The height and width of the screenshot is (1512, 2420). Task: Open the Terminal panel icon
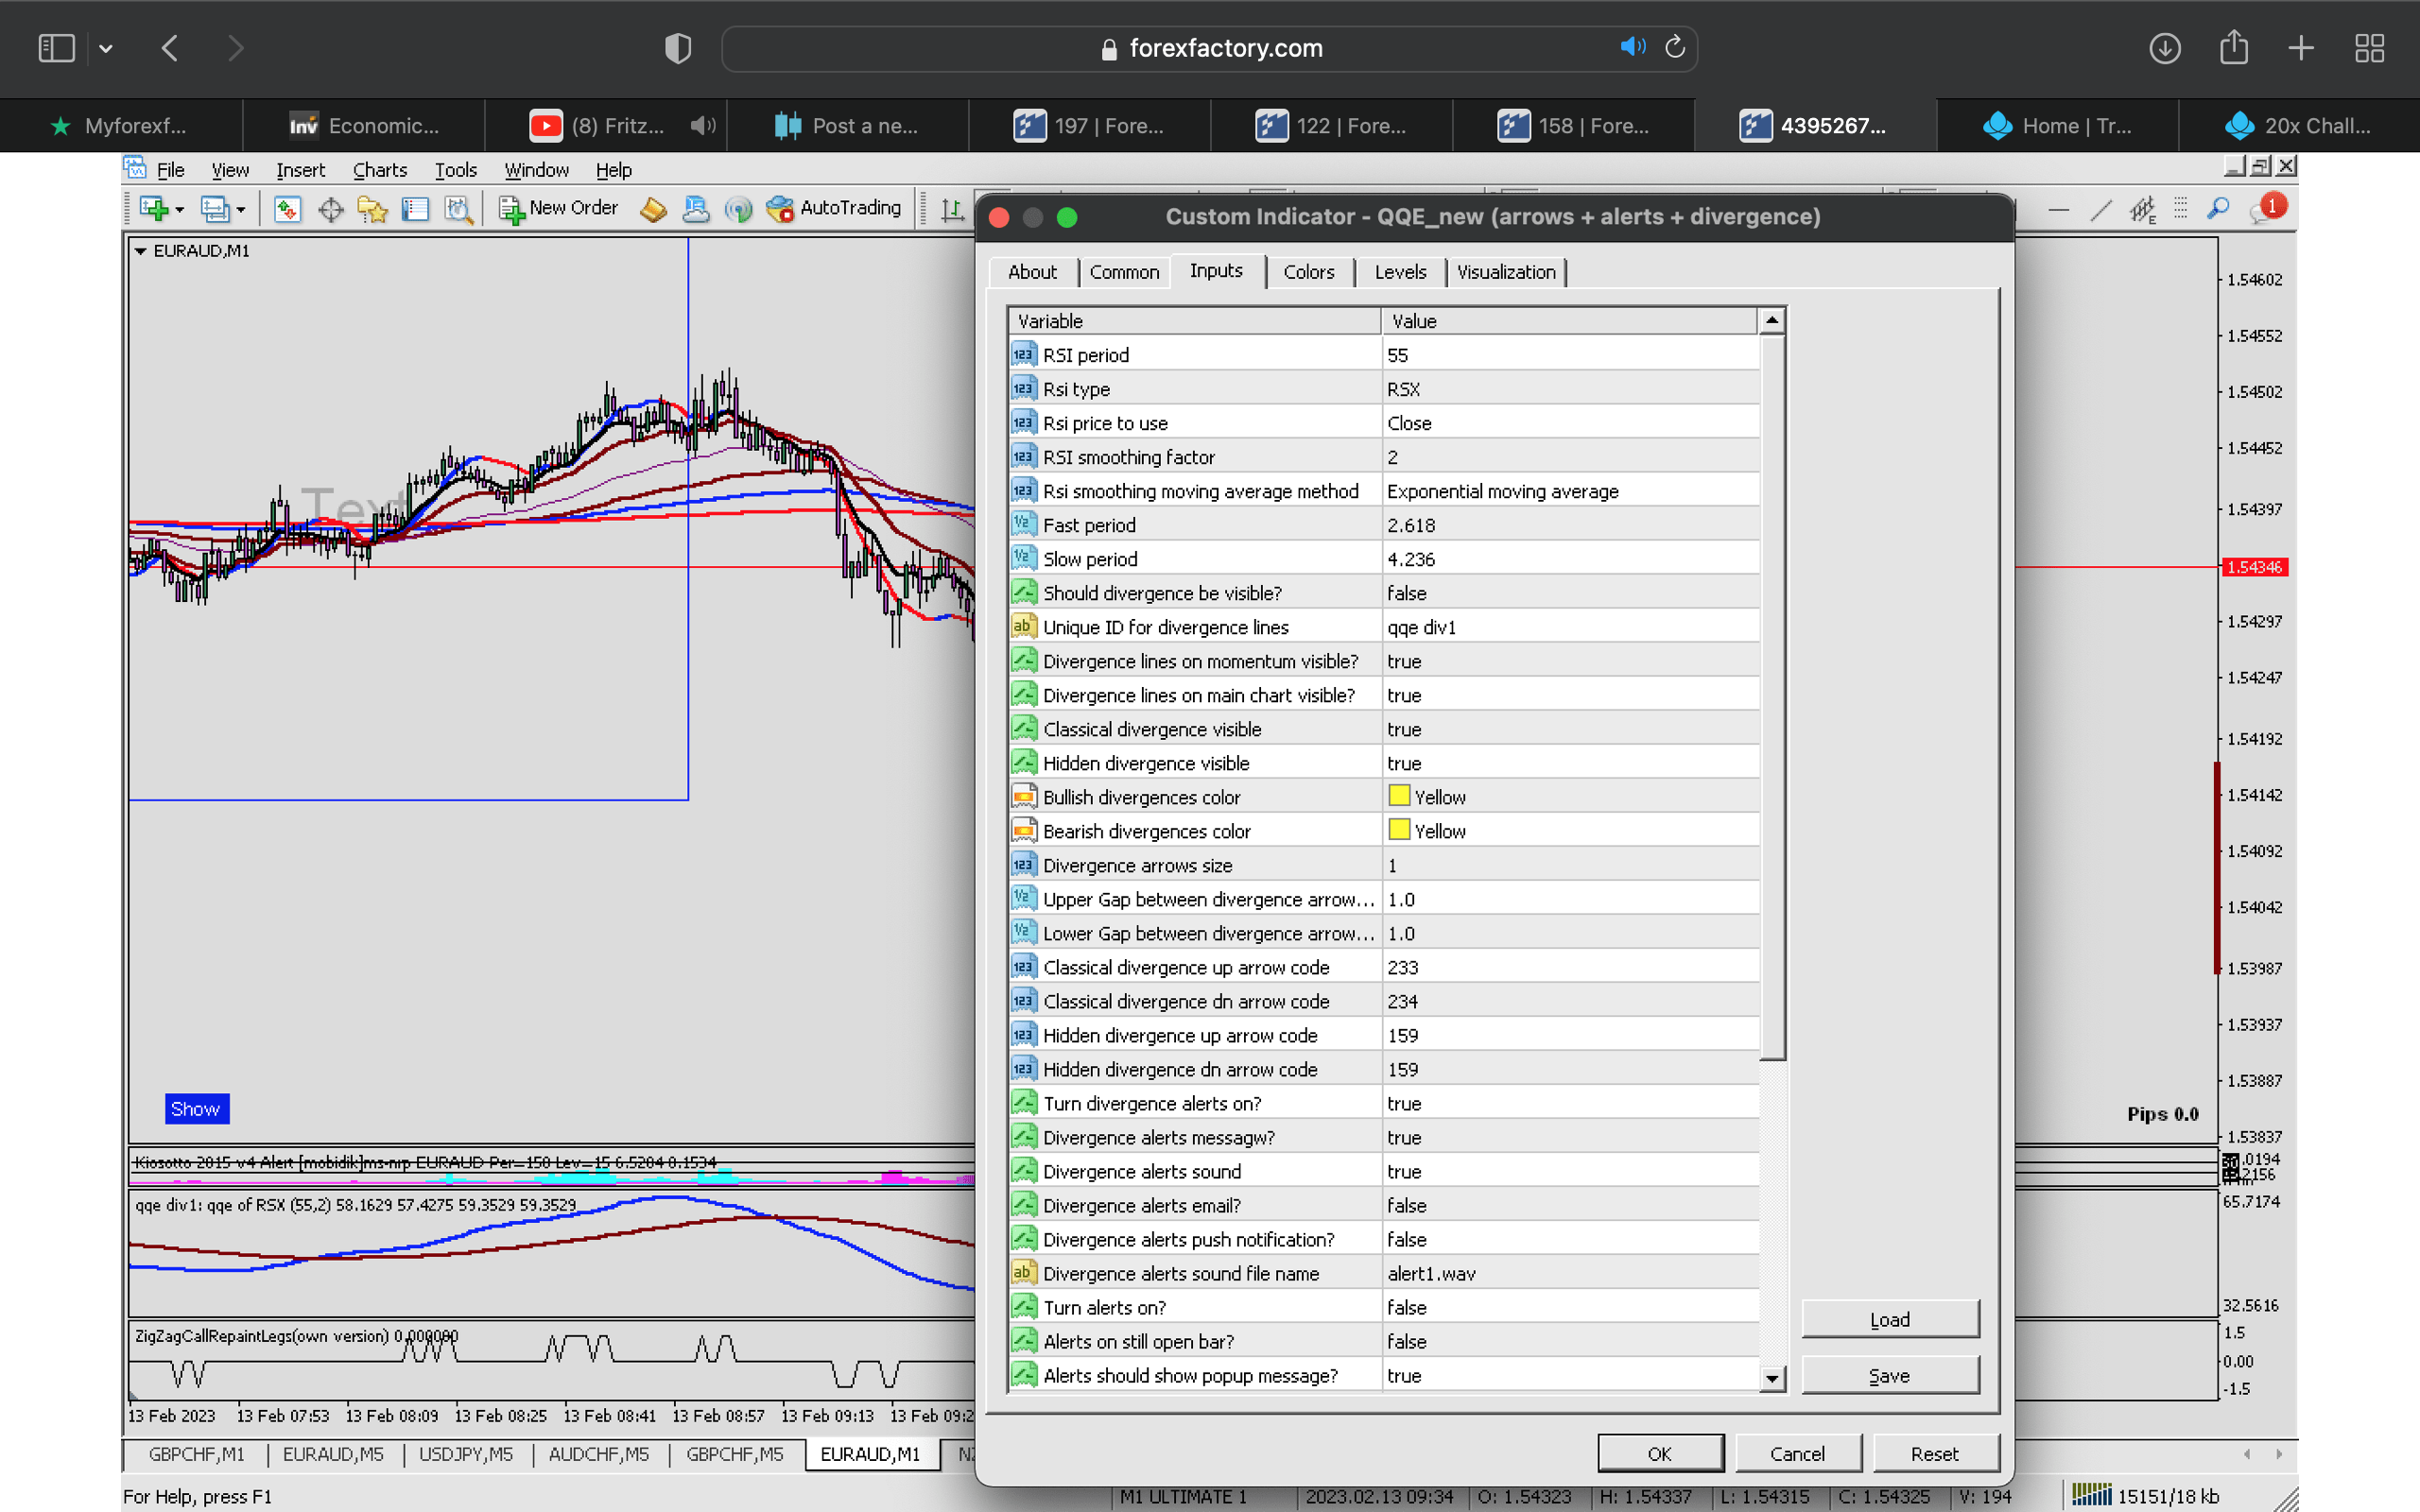(415, 209)
